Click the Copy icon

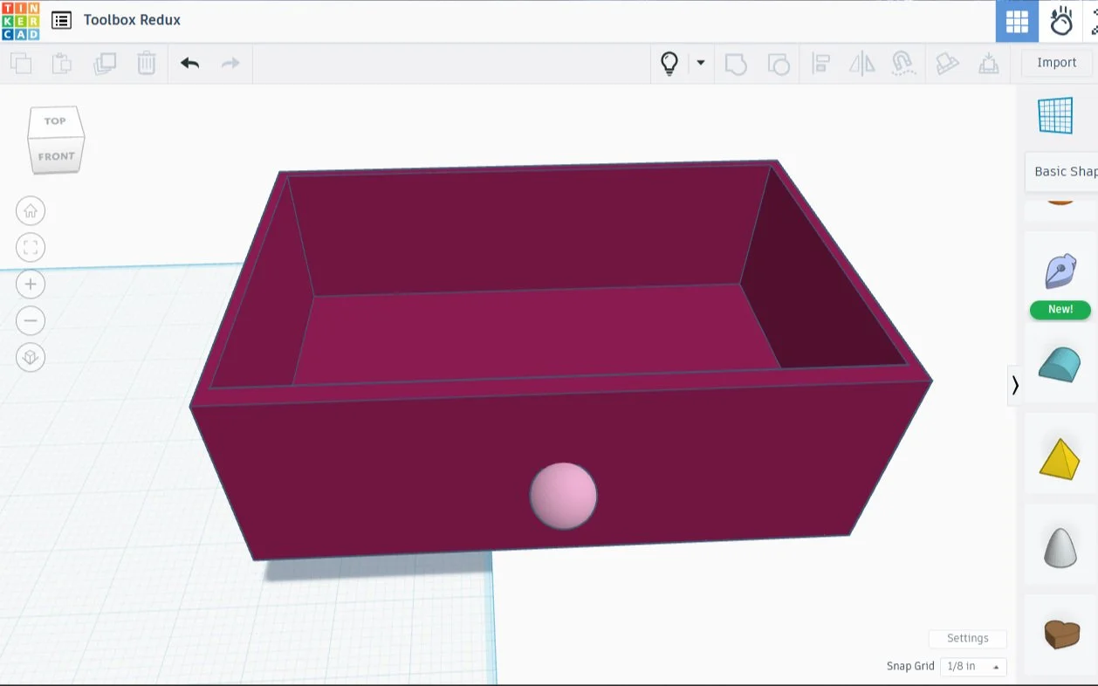click(x=21, y=63)
